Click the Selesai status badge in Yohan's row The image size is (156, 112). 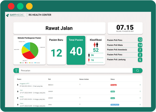coord(113,98)
